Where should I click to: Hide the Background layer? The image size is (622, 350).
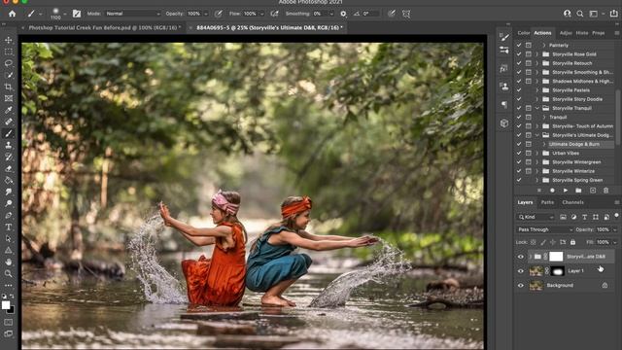[x=521, y=285]
